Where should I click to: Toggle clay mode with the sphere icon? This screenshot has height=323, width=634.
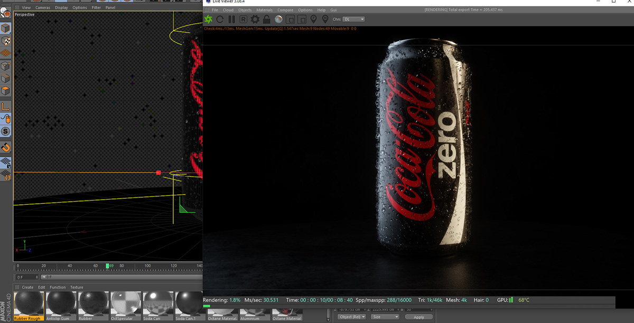(x=278, y=19)
